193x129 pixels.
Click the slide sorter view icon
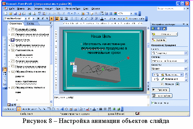pos(12,105)
